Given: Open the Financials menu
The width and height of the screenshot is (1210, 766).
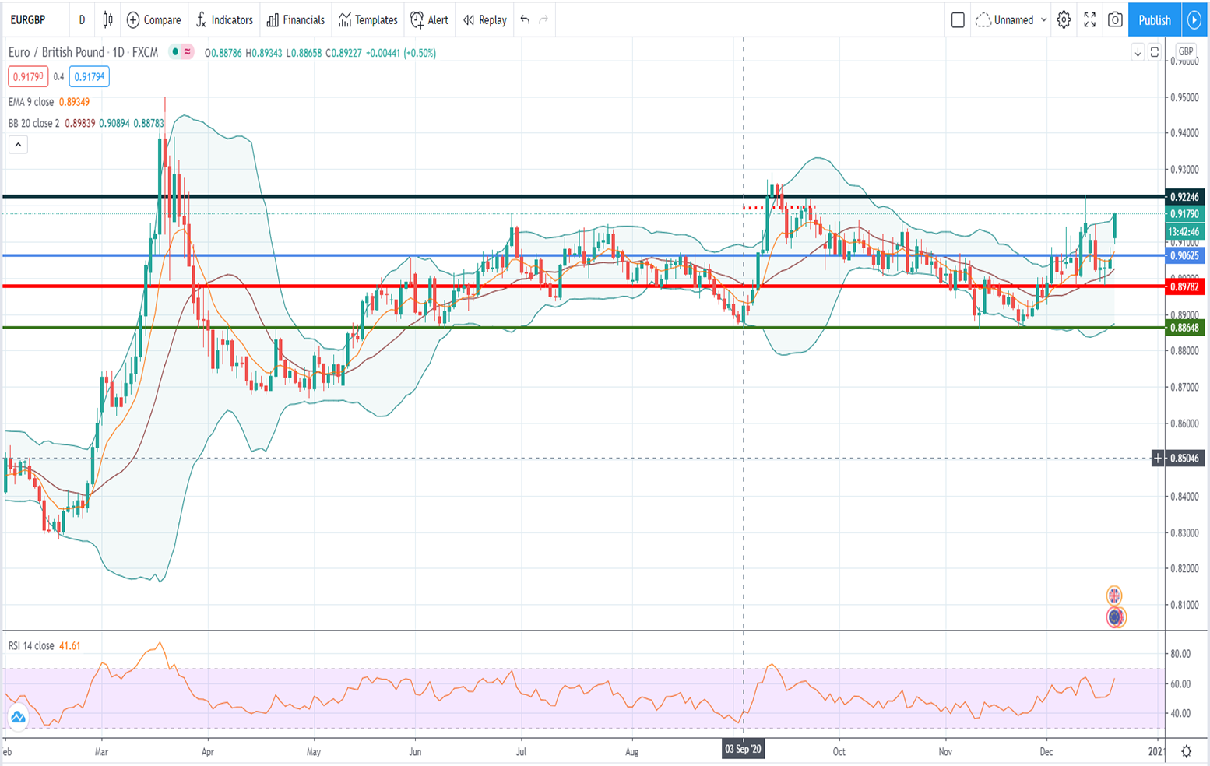Looking at the screenshot, I should [296, 20].
